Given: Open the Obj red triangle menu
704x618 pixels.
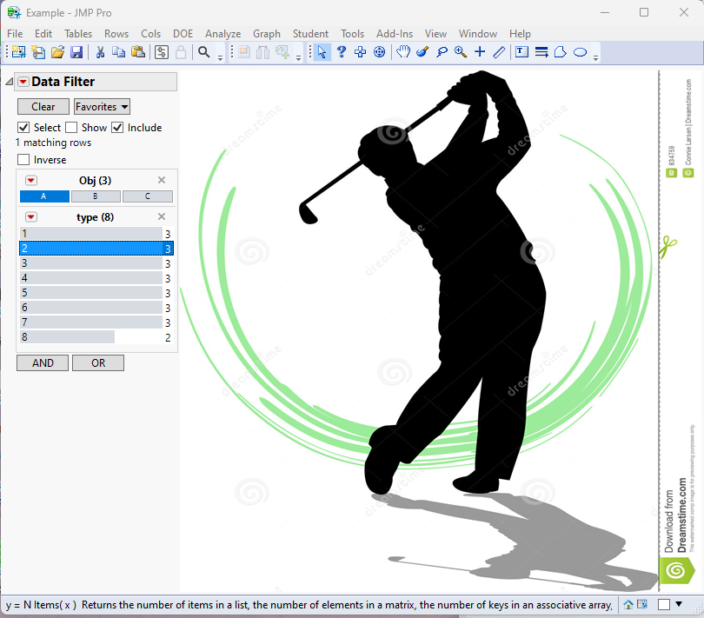Looking at the screenshot, I should (31, 181).
